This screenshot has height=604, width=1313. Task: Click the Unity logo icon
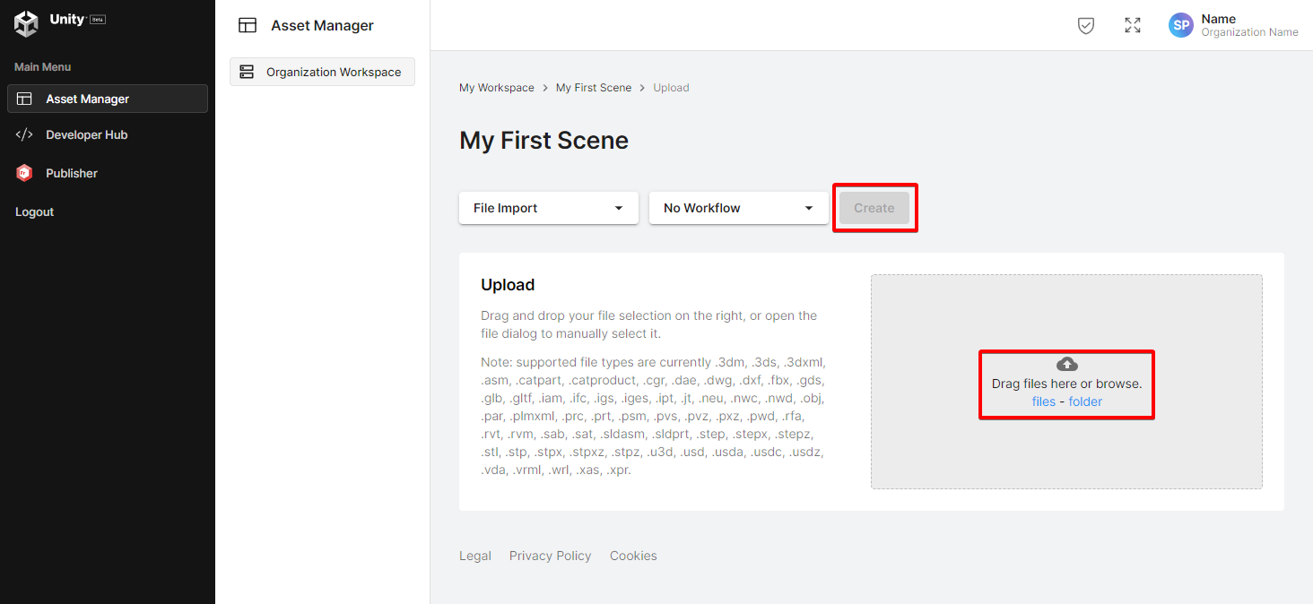(x=25, y=23)
